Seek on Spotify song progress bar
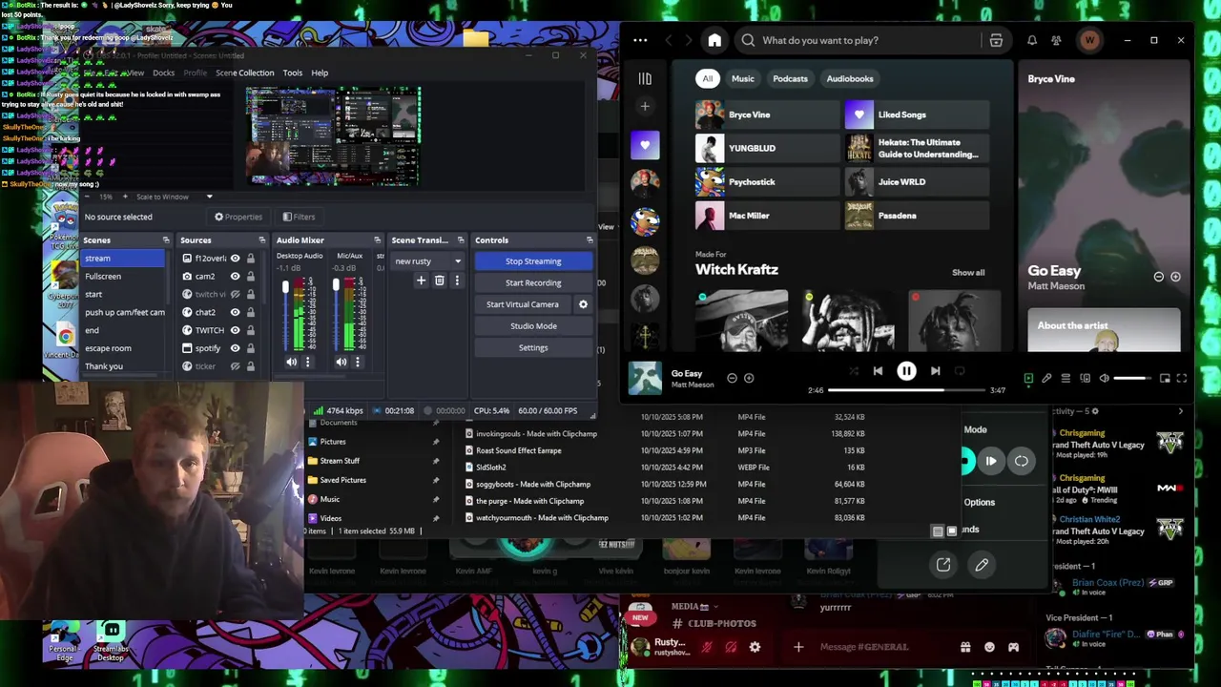 906,389
